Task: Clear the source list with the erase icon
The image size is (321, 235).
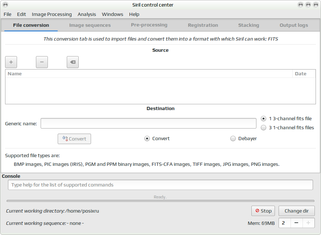Action: (x=73, y=62)
